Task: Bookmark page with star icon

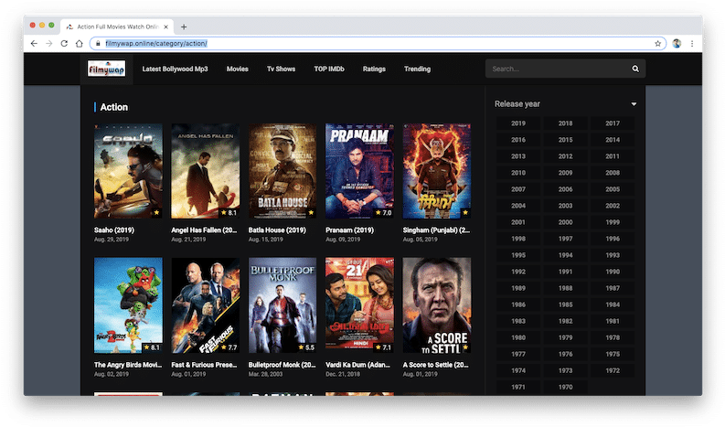Action: (x=657, y=44)
